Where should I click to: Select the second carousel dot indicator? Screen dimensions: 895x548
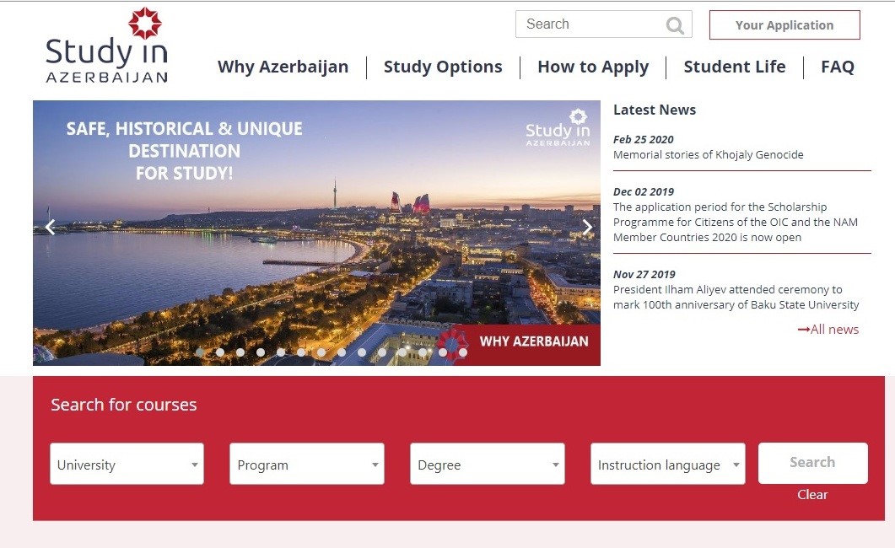[x=220, y=352]
